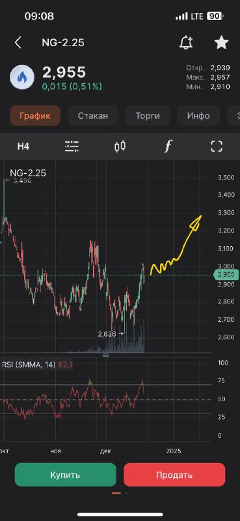Toggle the favorite star for NG-2.25
Image resolution: width=240 pixels, height=521 pixels.
221,42
